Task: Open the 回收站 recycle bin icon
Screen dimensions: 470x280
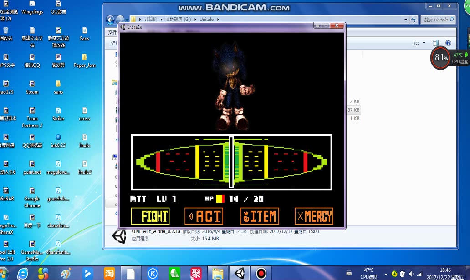Action: point(6,34)
